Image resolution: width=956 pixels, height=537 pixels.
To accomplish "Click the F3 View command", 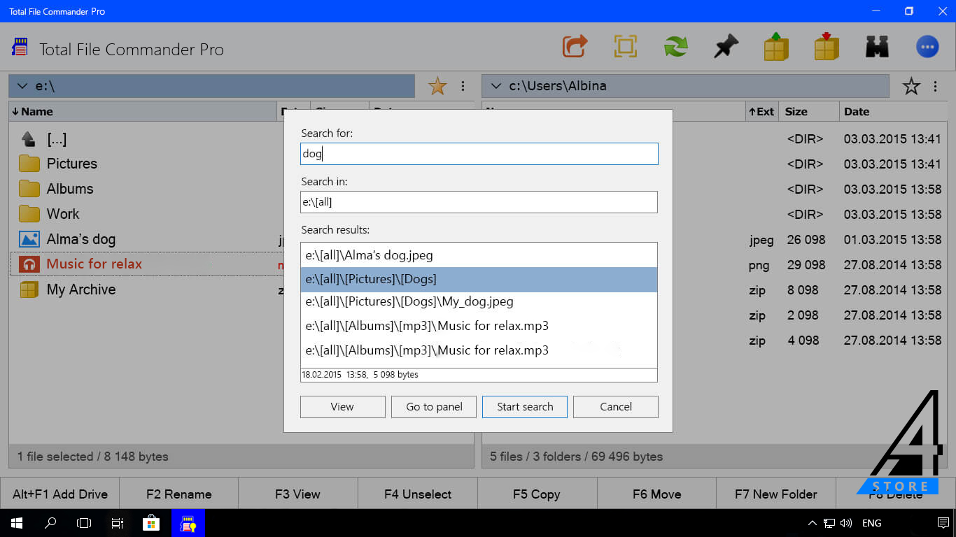I will [298, 494].
